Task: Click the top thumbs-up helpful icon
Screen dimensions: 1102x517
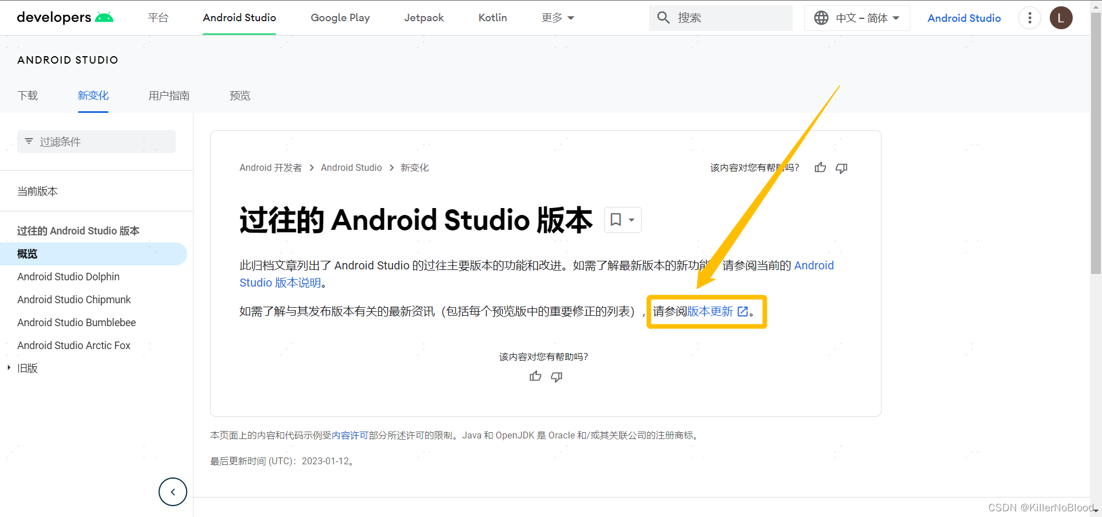Action: (820, 167)
